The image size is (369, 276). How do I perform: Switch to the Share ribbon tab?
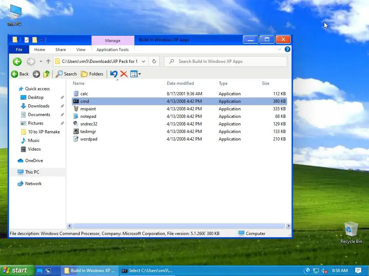(61, 50)
